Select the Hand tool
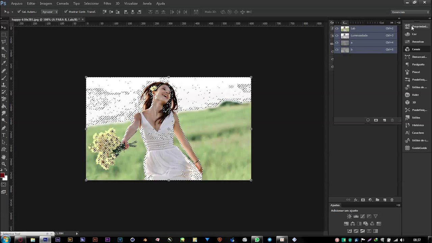The height and width of the screenshot is (243, 432). click(x=4, y=157)
